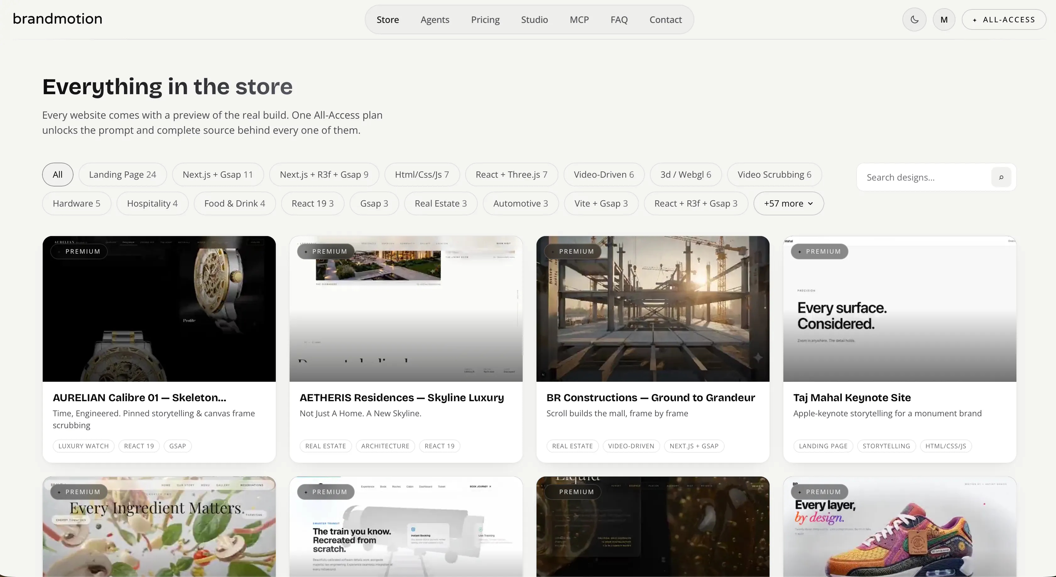Open the Every layer by design sneaker card

coord(899,526)
